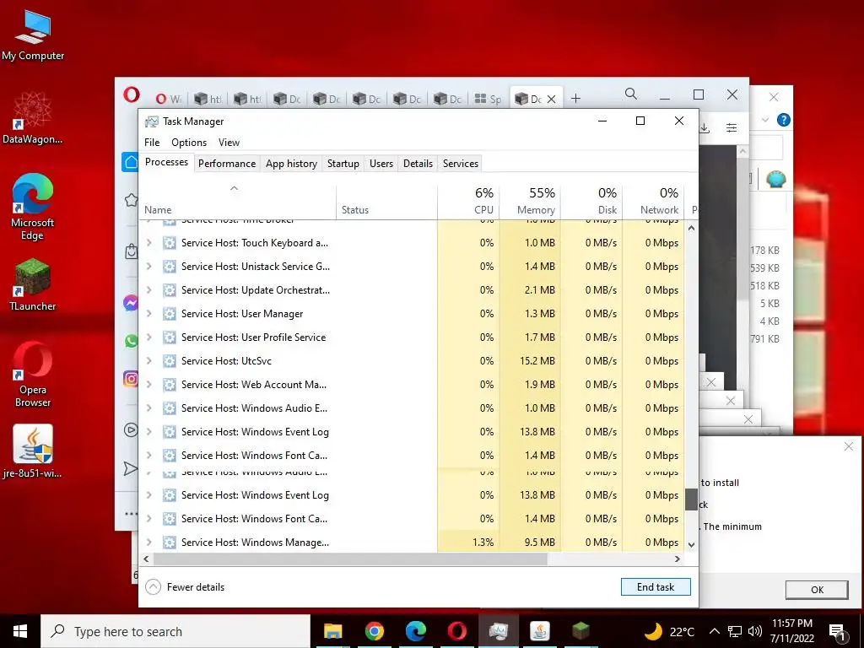This screenshot has width=864, height=648.
Task: Click the vertical scrollbar down arrow
Action: coord(692,544)
